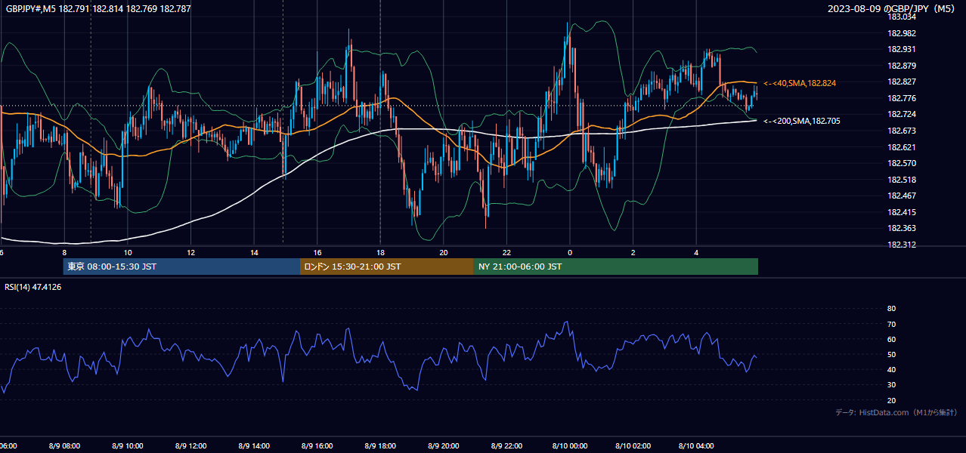This screenshot has width=966, height=453.
Task: Click RSI scale value 70
Action: 891,324
